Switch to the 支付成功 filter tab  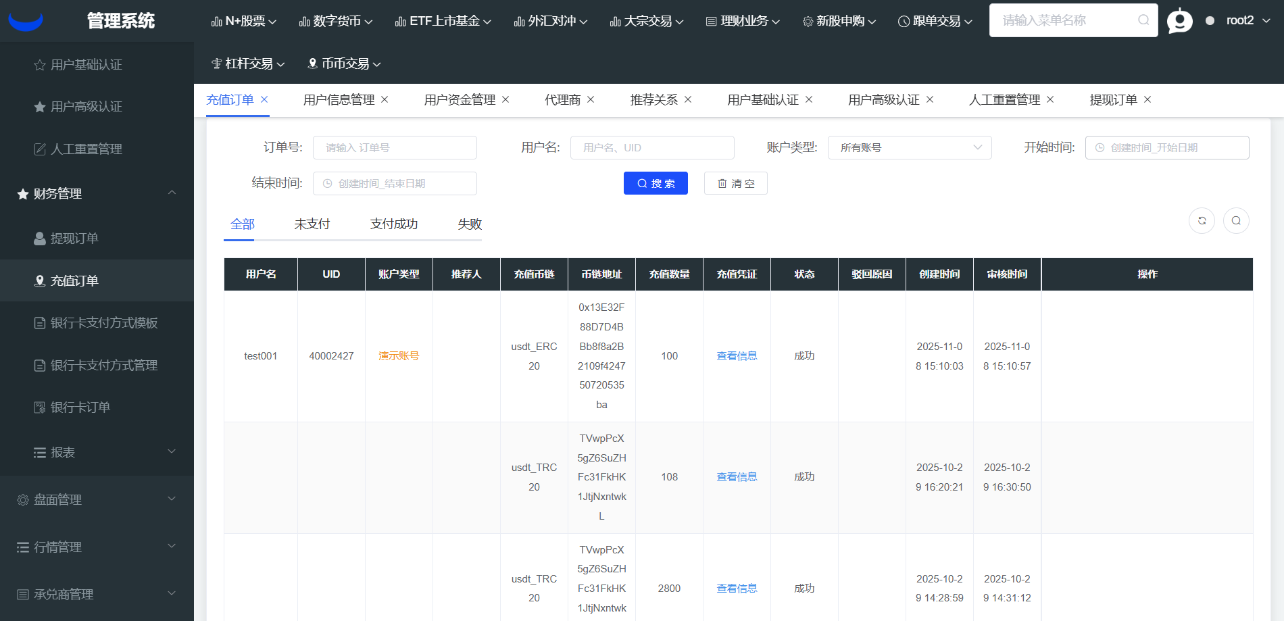pos(393,224)
